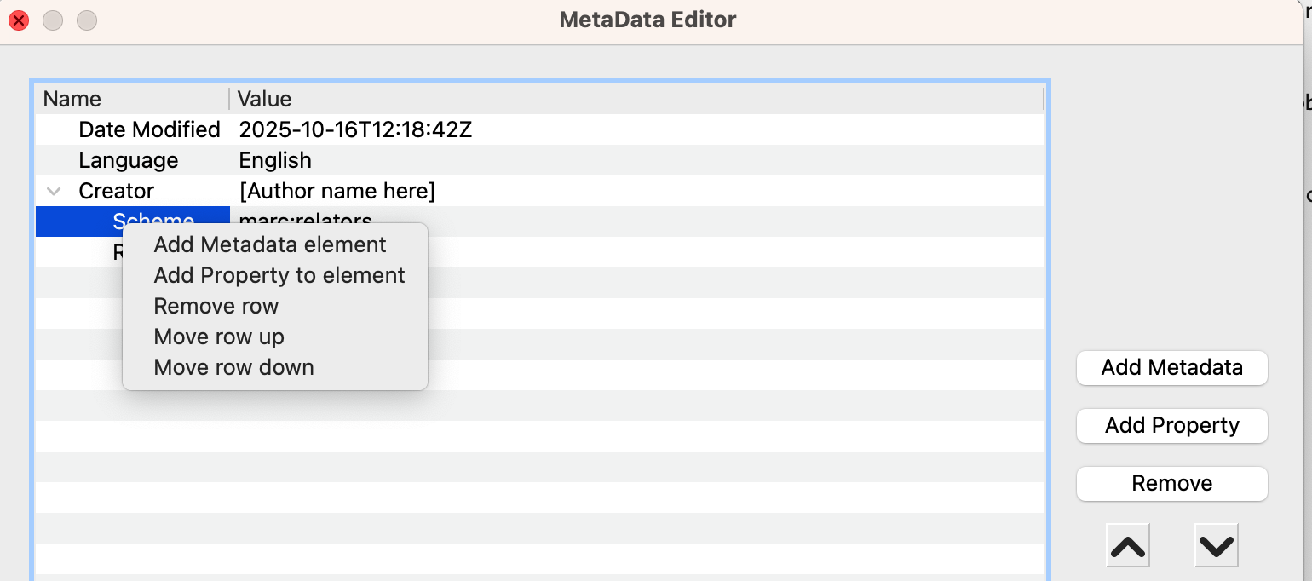Select the Creator row name

(117, 191)
